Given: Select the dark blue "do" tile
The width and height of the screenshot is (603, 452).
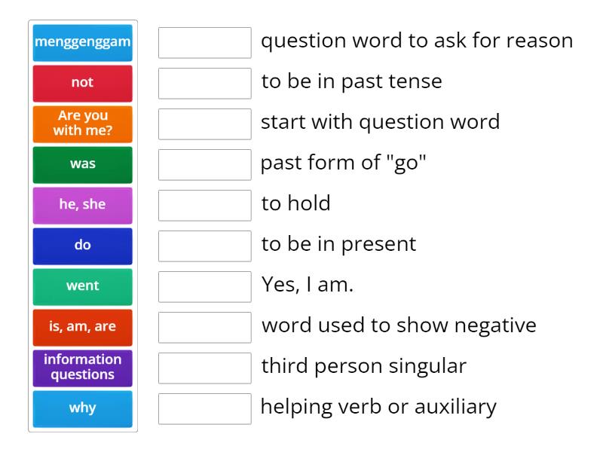Looking at the screenshot, I should point(81,246).
